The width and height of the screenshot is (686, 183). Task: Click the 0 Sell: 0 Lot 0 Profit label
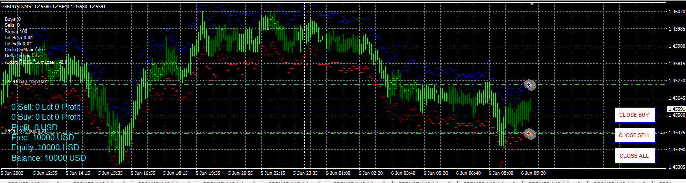[46, 107]
